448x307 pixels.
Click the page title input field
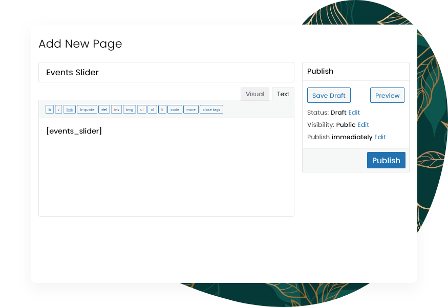tap(166, 72)
